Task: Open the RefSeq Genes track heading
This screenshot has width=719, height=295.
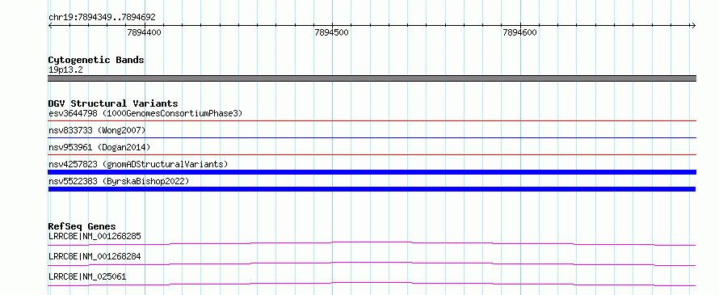Action: click(82, 226)
